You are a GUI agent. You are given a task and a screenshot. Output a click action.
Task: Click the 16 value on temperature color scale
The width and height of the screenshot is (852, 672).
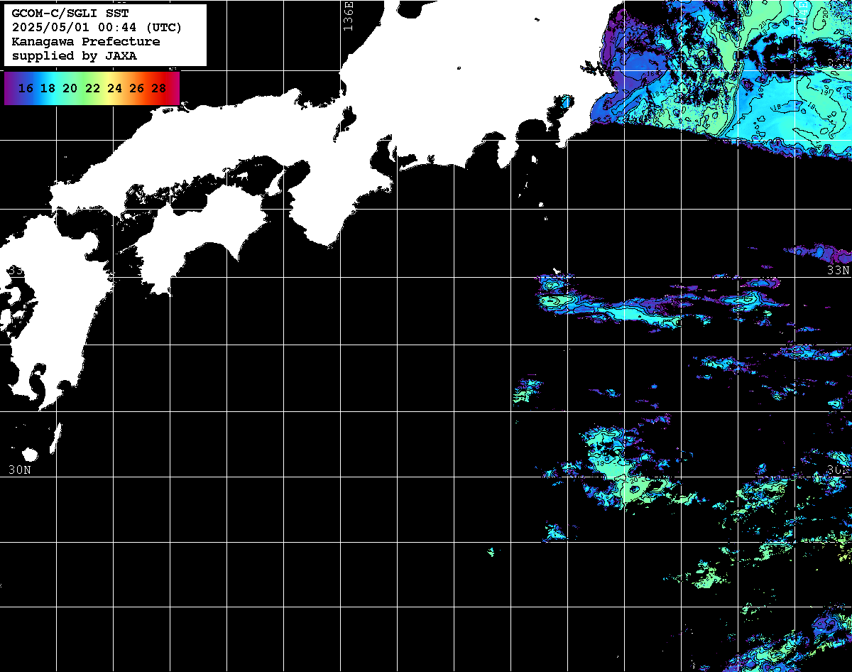pos(26,88)
